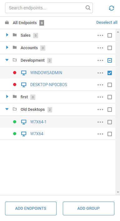Viewport: 120px width, 221px height.
Task: Click the Sales folder icon
Action: (15, 35)
